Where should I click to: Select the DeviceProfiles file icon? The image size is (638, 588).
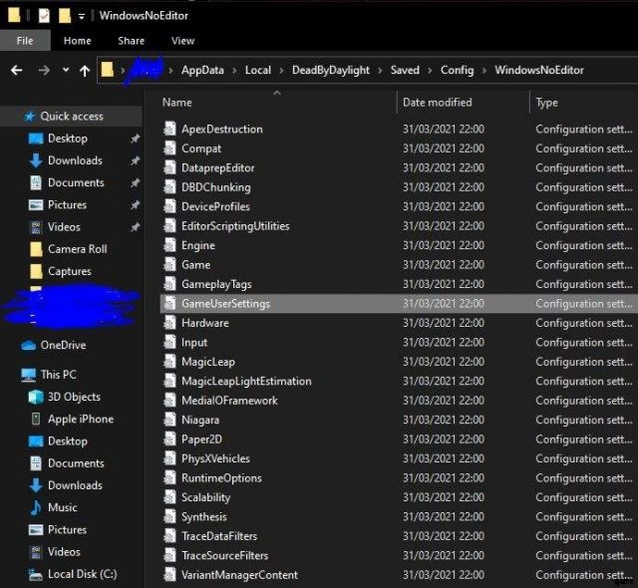tap(169, 206)
